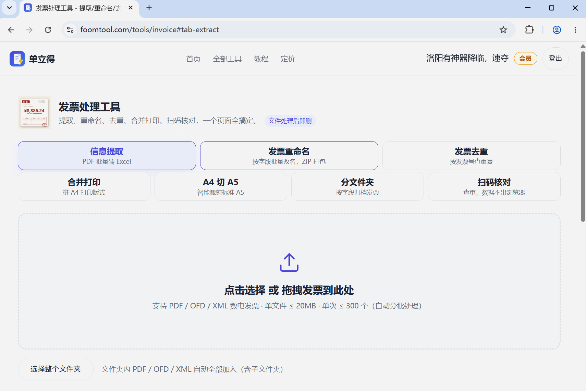The width and height of the screenshot is (586, 391).
Task: Reload the page with the refresh icon
Action: [48, 30]
